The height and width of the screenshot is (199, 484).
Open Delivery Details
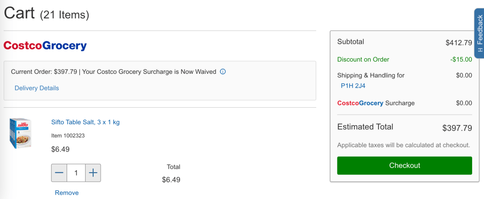coord(37,88)
